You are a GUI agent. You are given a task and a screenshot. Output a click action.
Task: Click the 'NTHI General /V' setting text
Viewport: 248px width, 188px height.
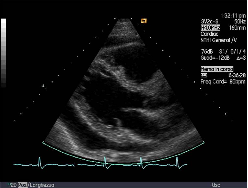click(x=218, y=40)
